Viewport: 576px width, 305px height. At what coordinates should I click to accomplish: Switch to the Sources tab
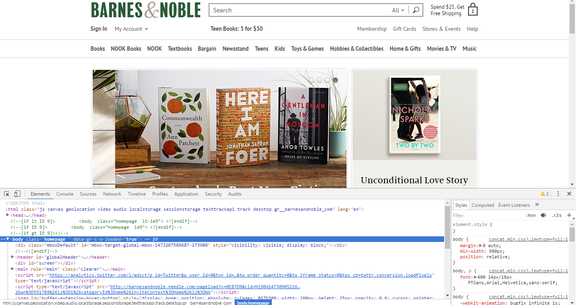coord(88,194)
